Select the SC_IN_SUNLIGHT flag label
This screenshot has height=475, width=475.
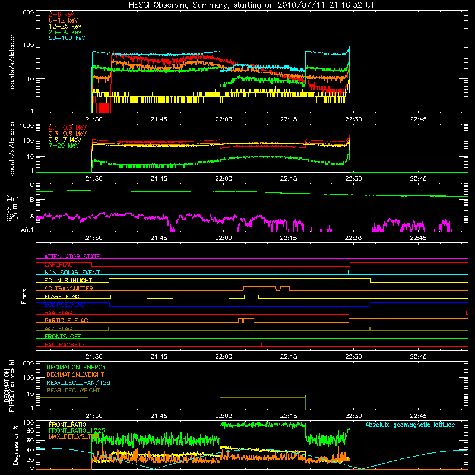tap(68, 280)
